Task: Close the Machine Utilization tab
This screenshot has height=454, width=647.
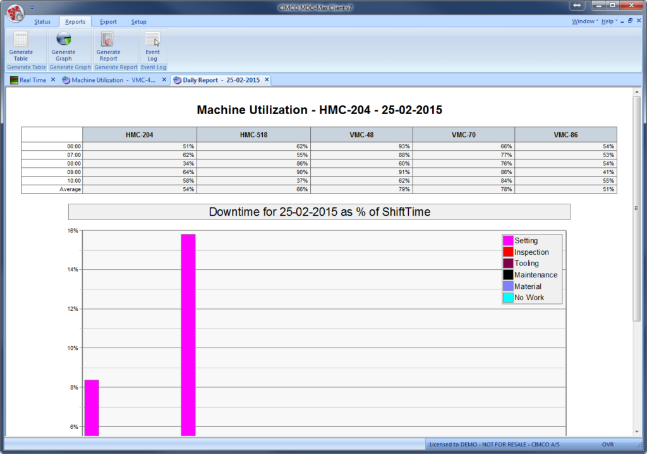Action: point(164,79)
